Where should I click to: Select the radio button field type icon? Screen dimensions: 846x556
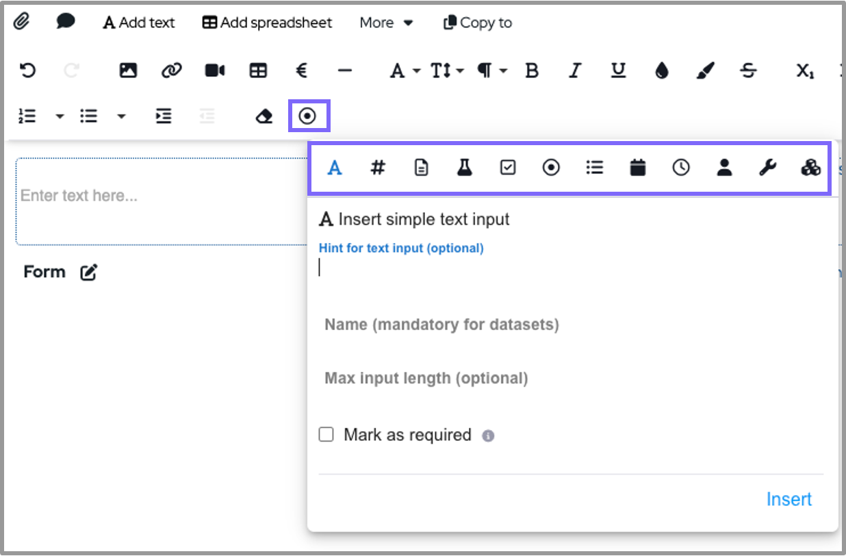551,168
